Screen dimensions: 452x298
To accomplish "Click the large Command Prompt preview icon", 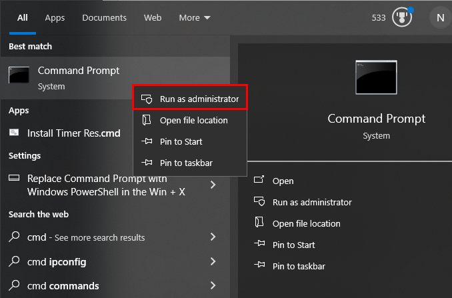I will (376, 77).
